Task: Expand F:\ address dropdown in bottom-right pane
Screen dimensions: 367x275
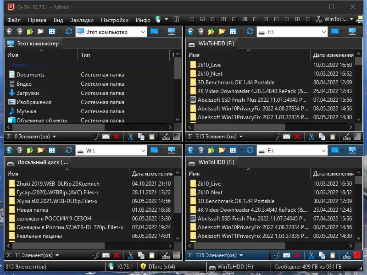Action: pos(324,151)
